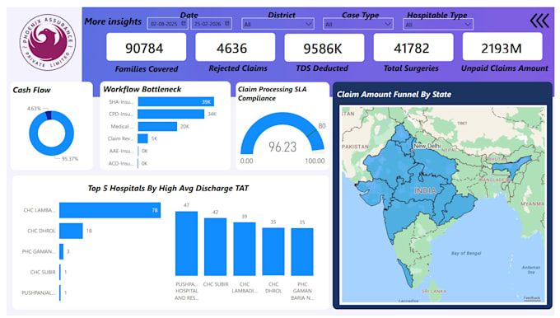Click the New Delhi marker on map
The image size is (560, 318).
tap(412, 151)
